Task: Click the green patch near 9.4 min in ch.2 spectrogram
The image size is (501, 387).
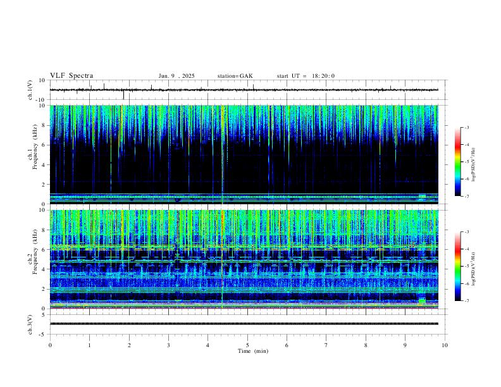Action: coord(422,301)
